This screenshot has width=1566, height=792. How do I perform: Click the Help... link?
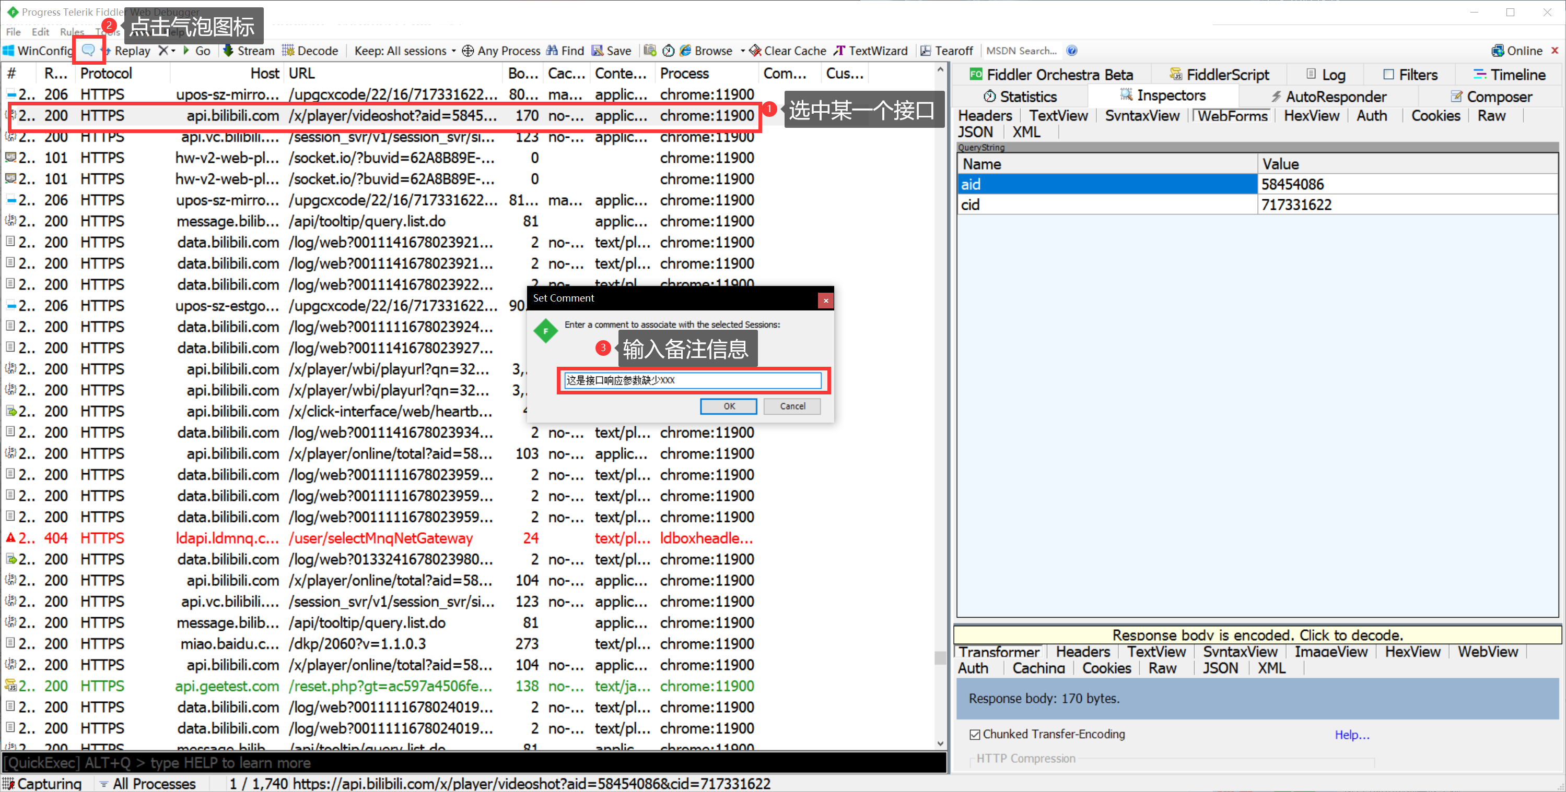[1351, 734]
